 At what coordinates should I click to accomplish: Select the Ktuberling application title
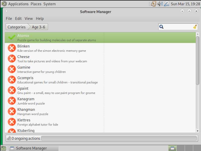point(26,131)
